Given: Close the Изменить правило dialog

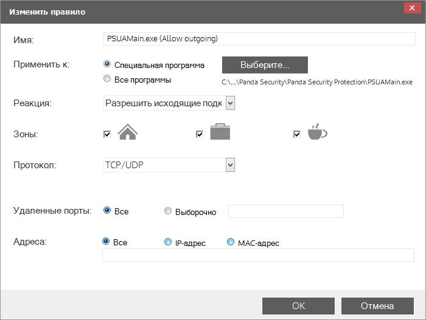Looking at the screenshot, I should tap(412, 8).
